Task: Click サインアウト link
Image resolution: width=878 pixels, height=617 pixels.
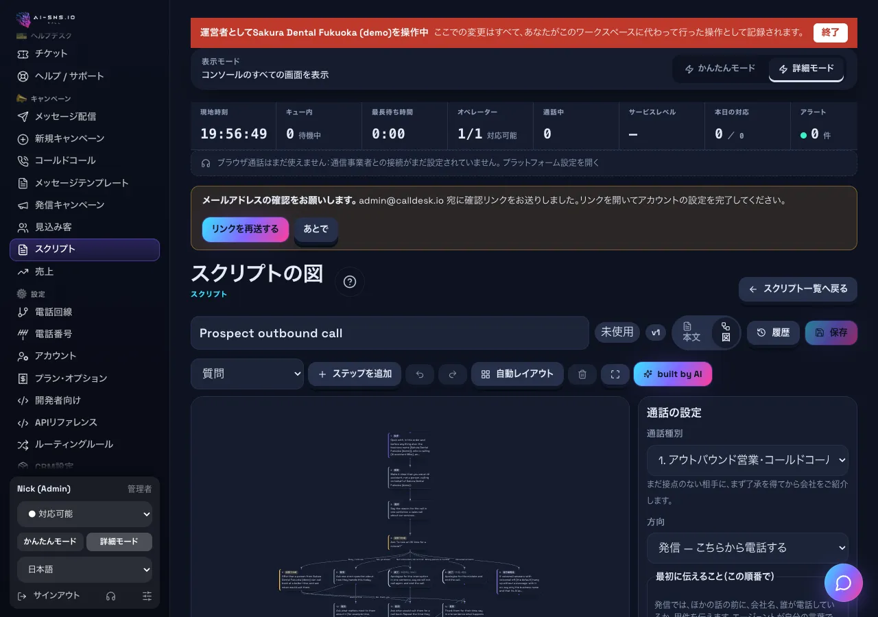Action: [x=49, y=596]
